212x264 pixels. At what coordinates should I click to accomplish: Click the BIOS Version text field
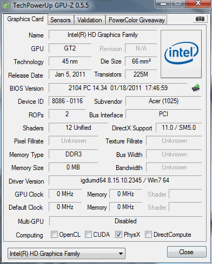(118, 88)
